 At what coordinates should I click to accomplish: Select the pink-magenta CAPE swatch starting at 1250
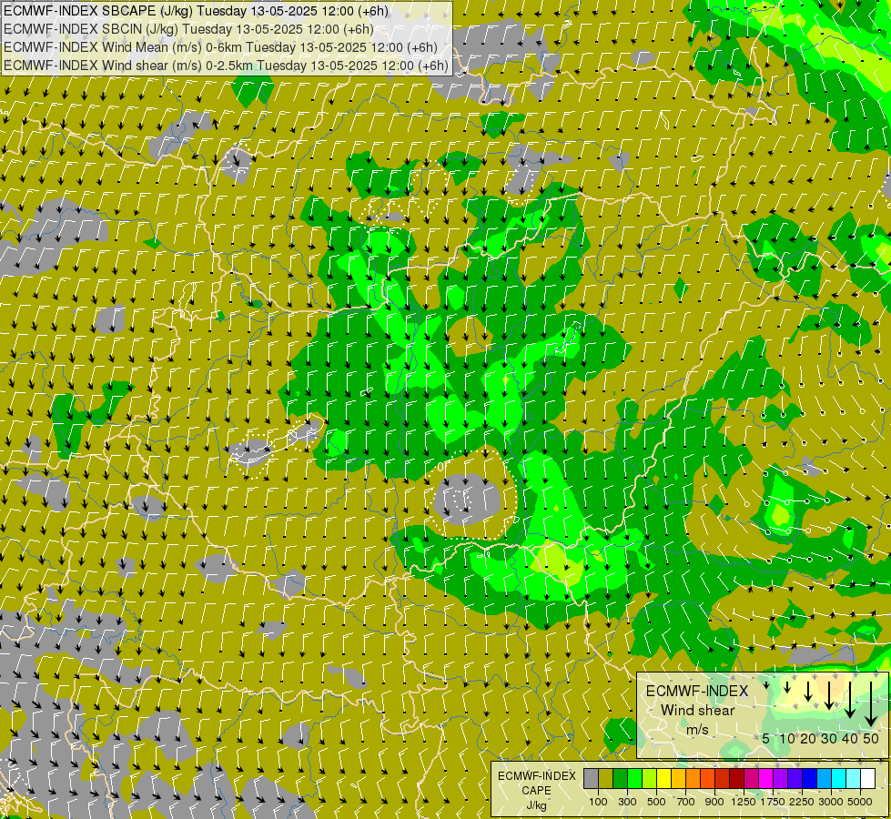752,779
